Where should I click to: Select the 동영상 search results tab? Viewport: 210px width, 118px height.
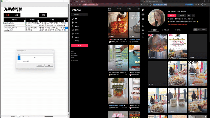click(x=129, y=9)
